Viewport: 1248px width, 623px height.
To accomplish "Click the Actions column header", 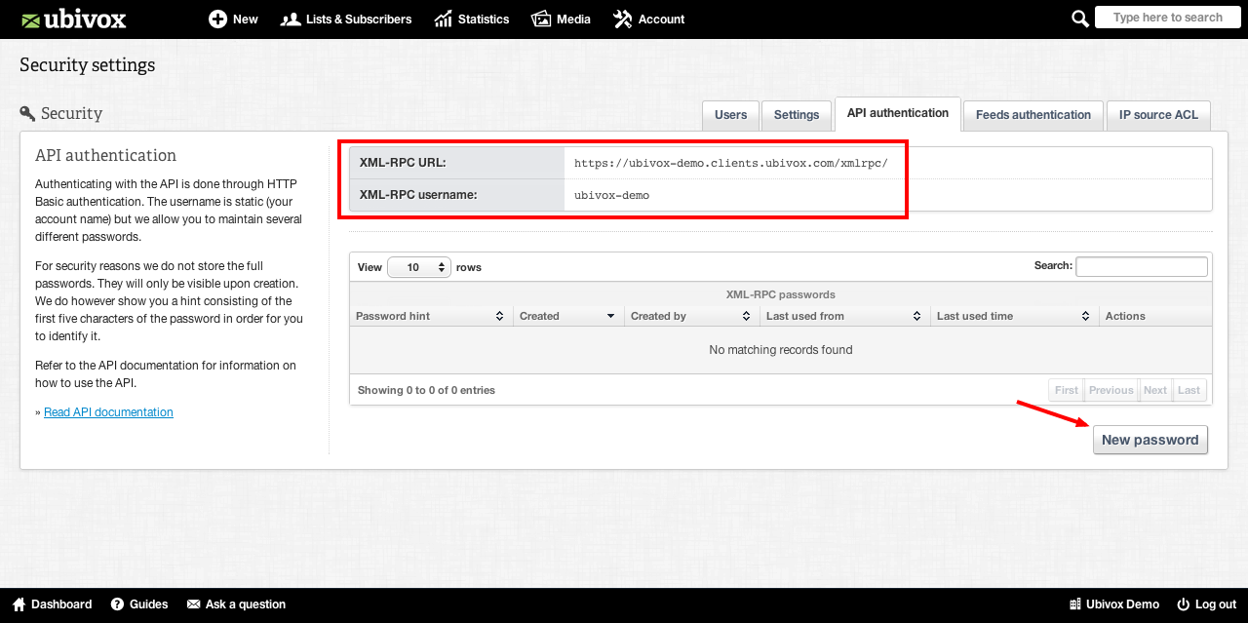I will pyautogui.click(x=1155, y=316).
